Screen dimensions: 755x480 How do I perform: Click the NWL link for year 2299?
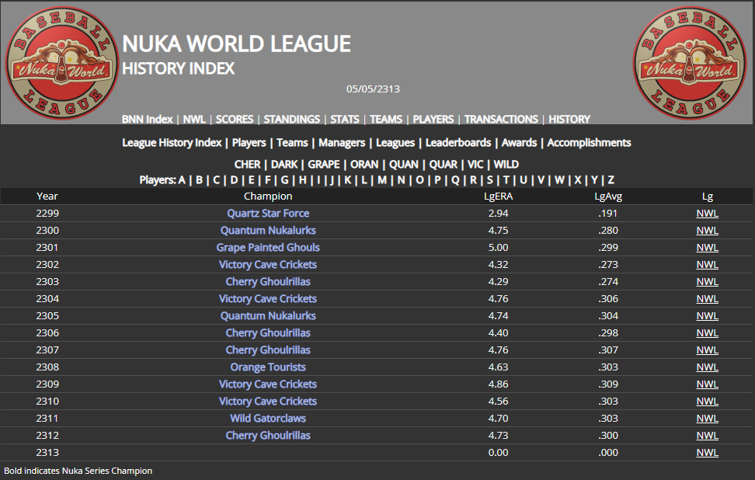pyautogui.click(x=707, y=214)
